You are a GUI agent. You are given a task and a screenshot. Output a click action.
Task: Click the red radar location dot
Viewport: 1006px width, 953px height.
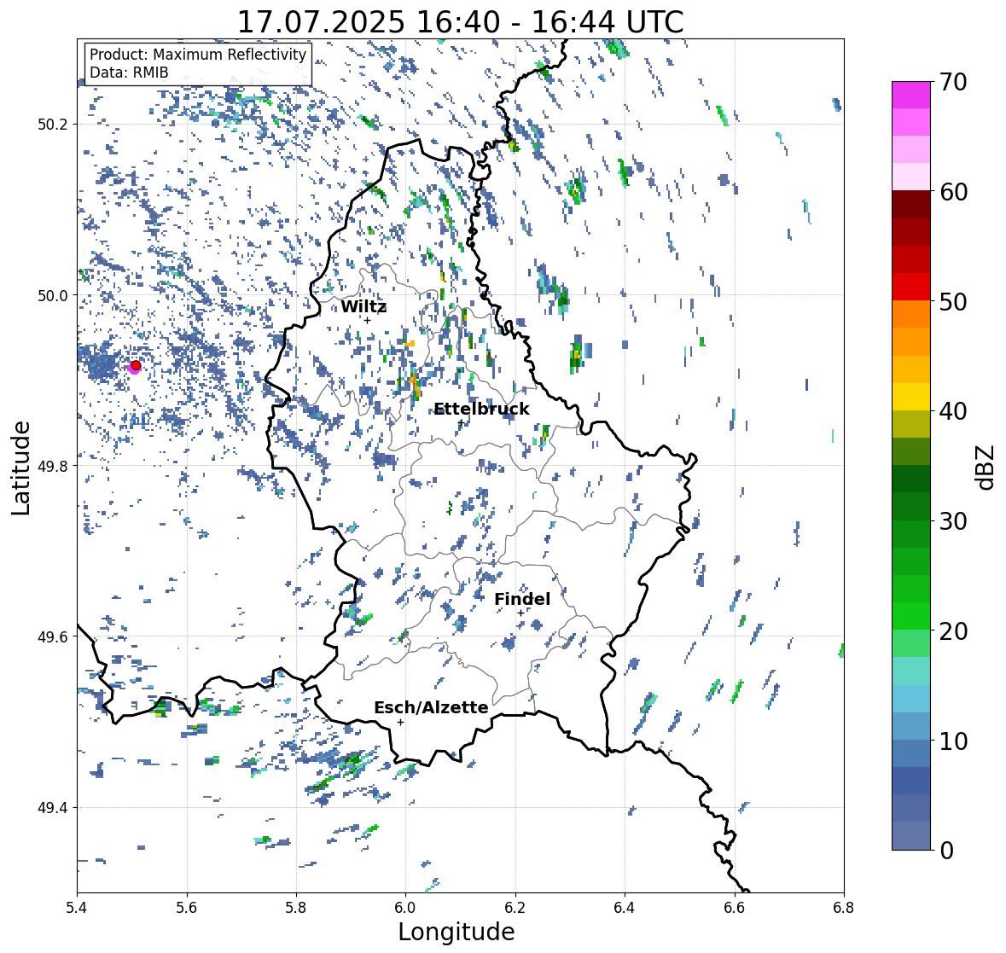pyautogui.click(x=136, y=365)
